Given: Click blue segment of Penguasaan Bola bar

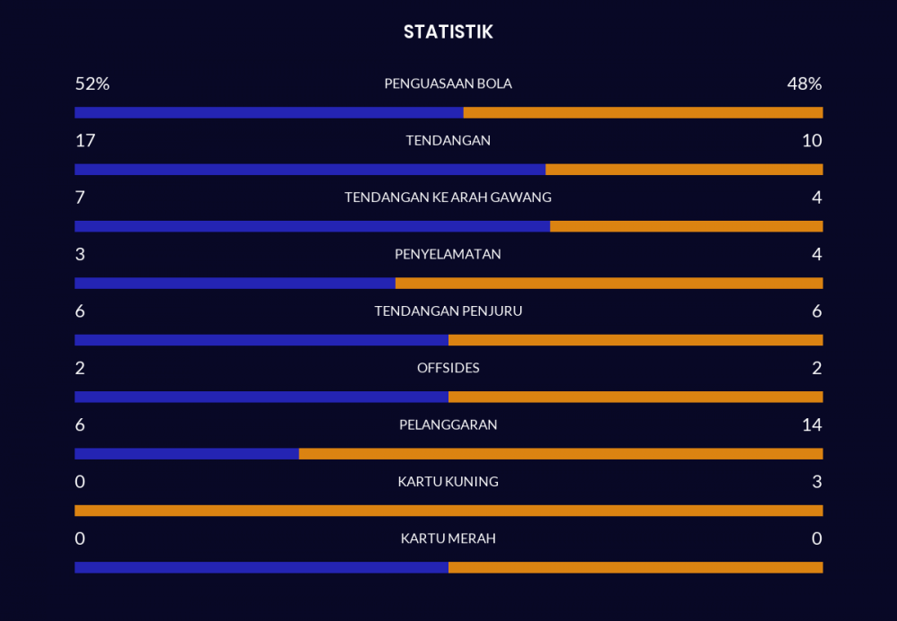Looking at the screenshot, I should [269, 113].
